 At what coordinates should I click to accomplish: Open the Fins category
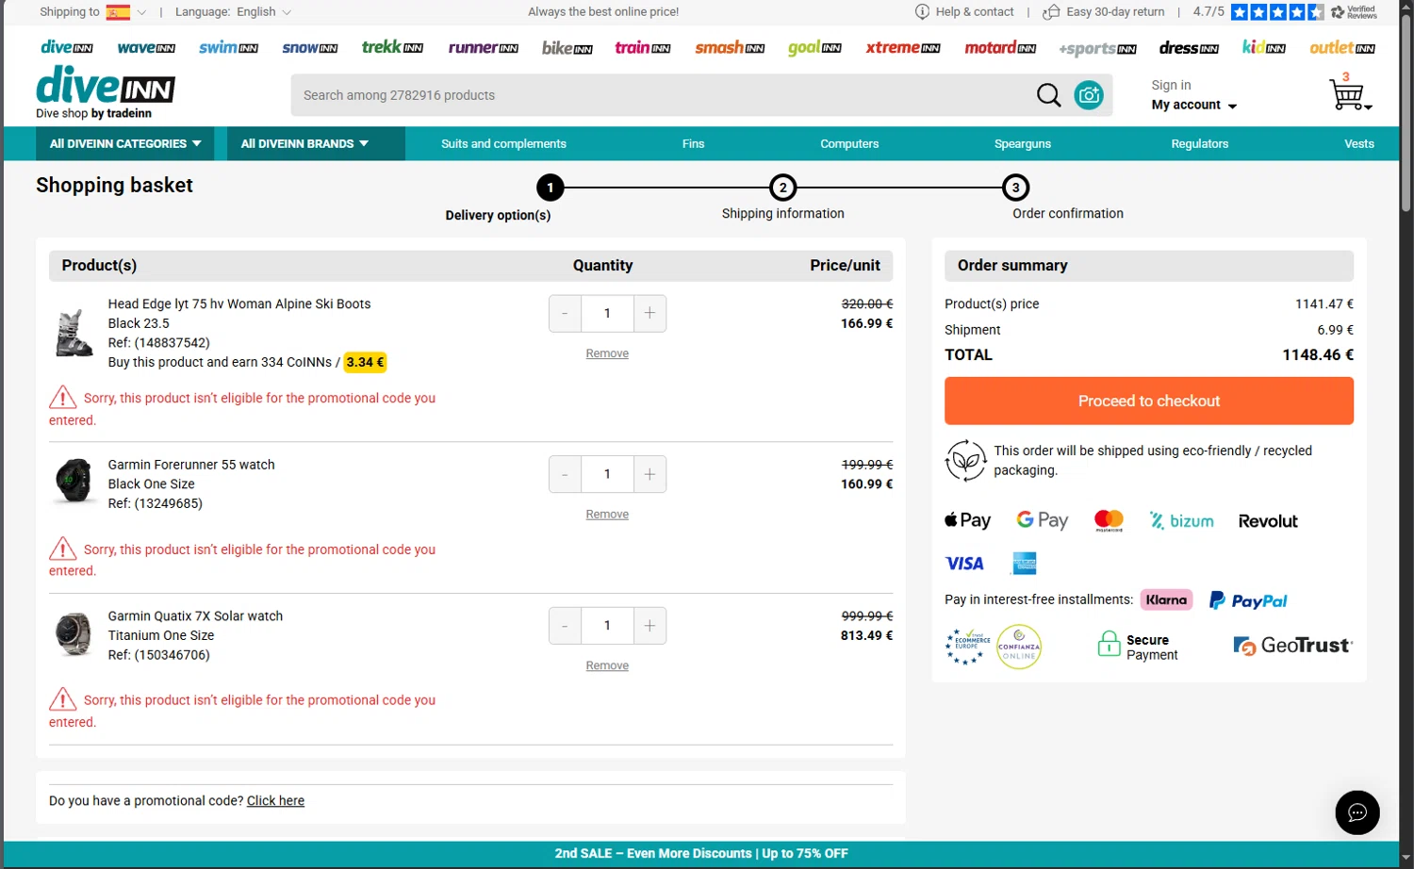693,144
